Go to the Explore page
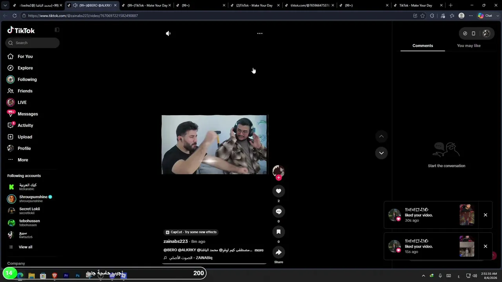The width and height of the screenshot is (502, 282). [x=25, y=68]
